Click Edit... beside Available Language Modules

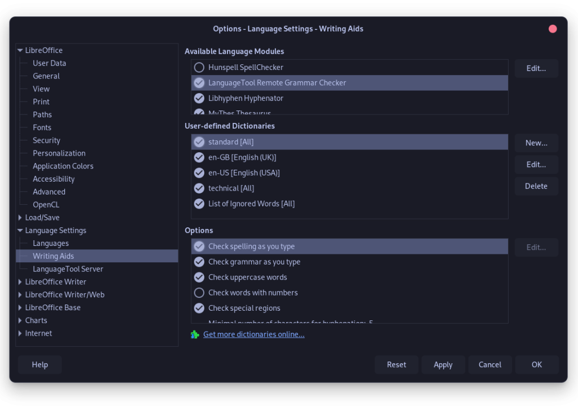[536, 68]
